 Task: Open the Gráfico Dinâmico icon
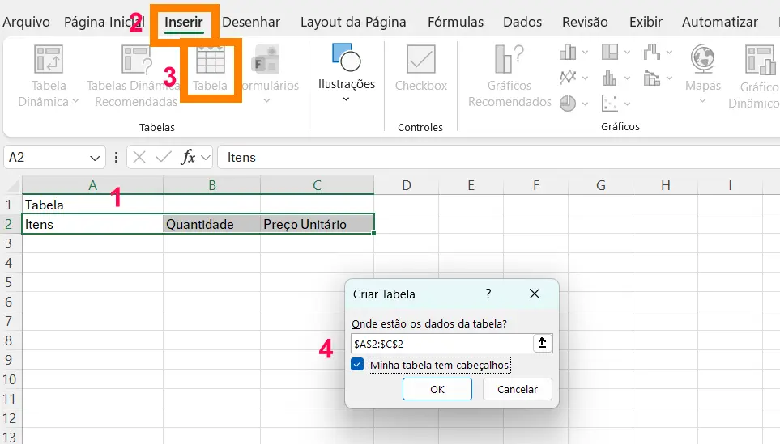pyautogui.click(x=761, y=60)
